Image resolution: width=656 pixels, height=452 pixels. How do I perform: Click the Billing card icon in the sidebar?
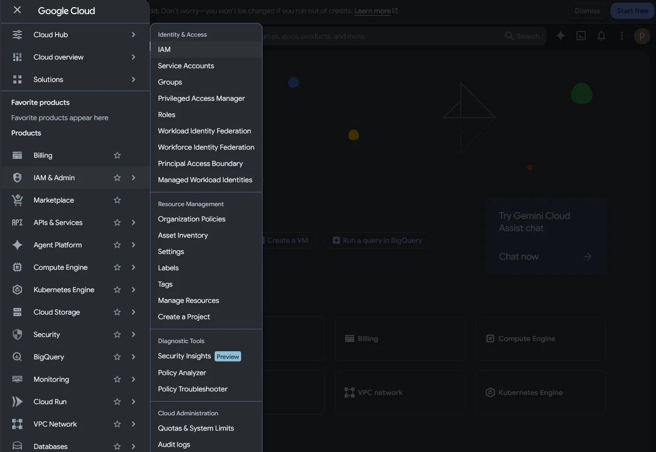pos(17,155)
